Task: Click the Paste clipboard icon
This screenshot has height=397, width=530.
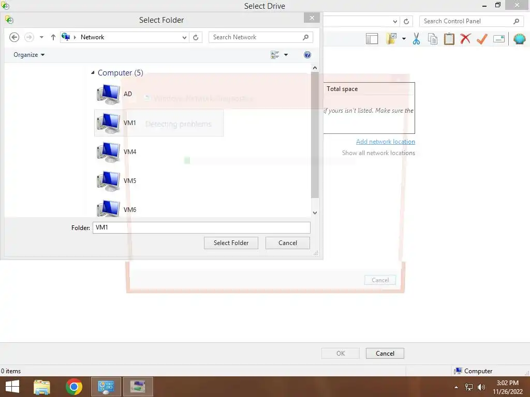Action: pos(449,39)
